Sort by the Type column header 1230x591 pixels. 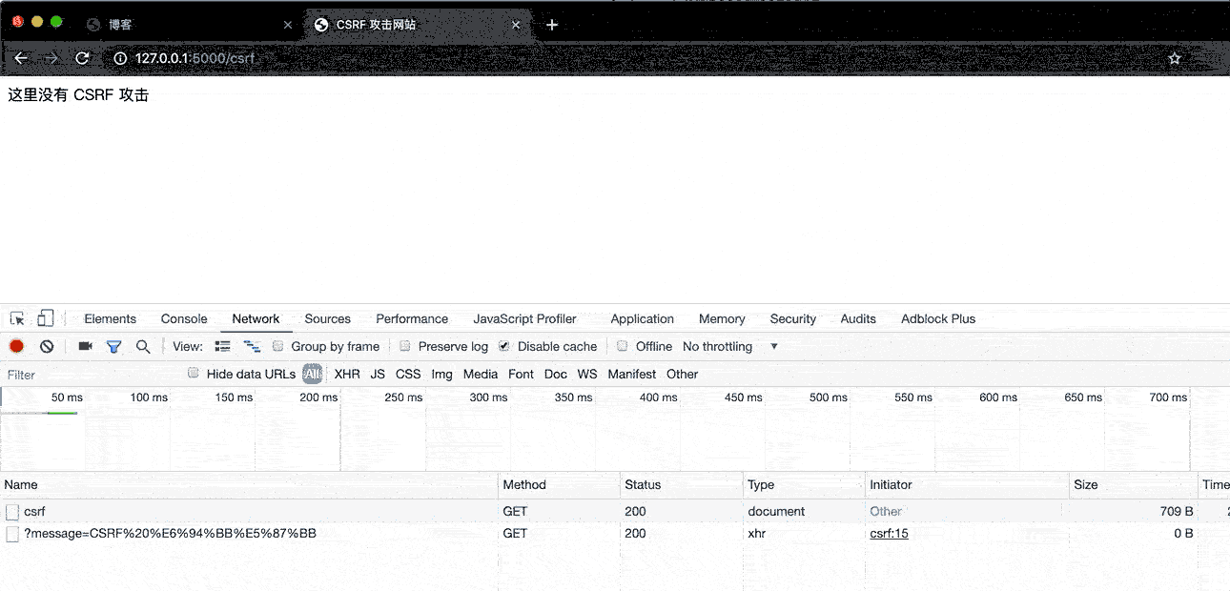pyautogui.click(x=804, y=484)
